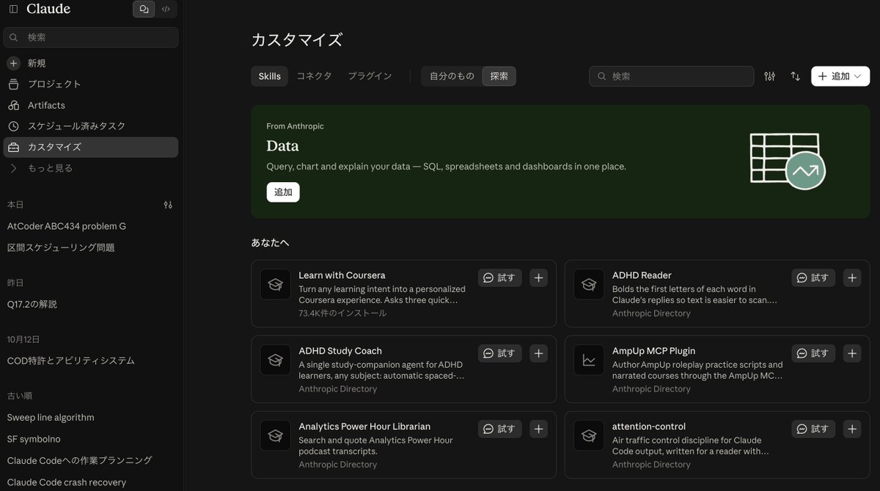
Task: Click Learn with Coursera graduation cap icon
Action: 275,285
